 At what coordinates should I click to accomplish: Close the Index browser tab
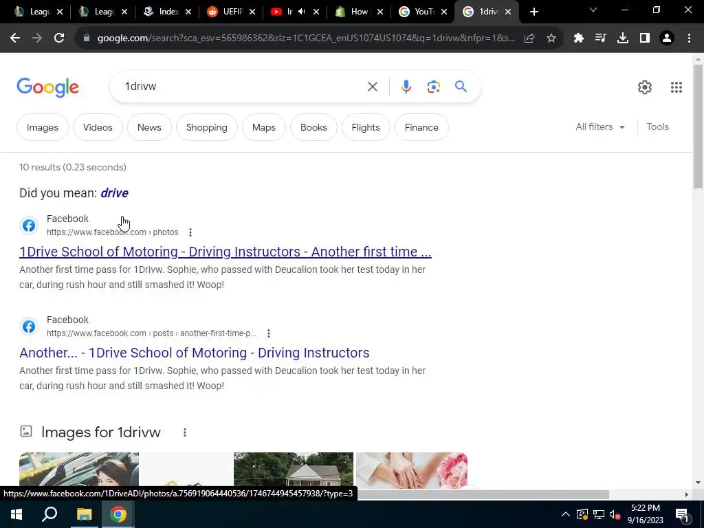pyautogui.click(x=188, y=12)
